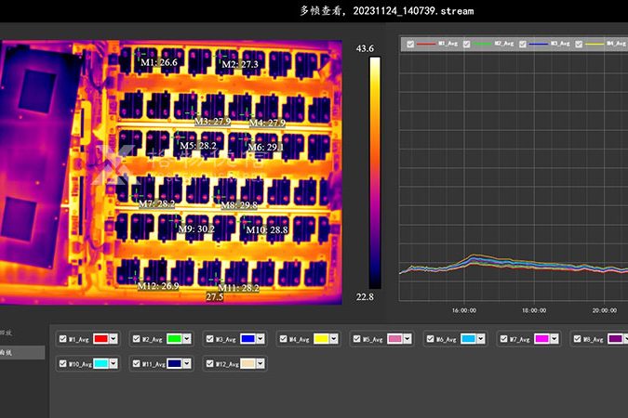Select the M1 measurement point on thermal image
Viewport: 628px width, 418px height.
point(138,54)
